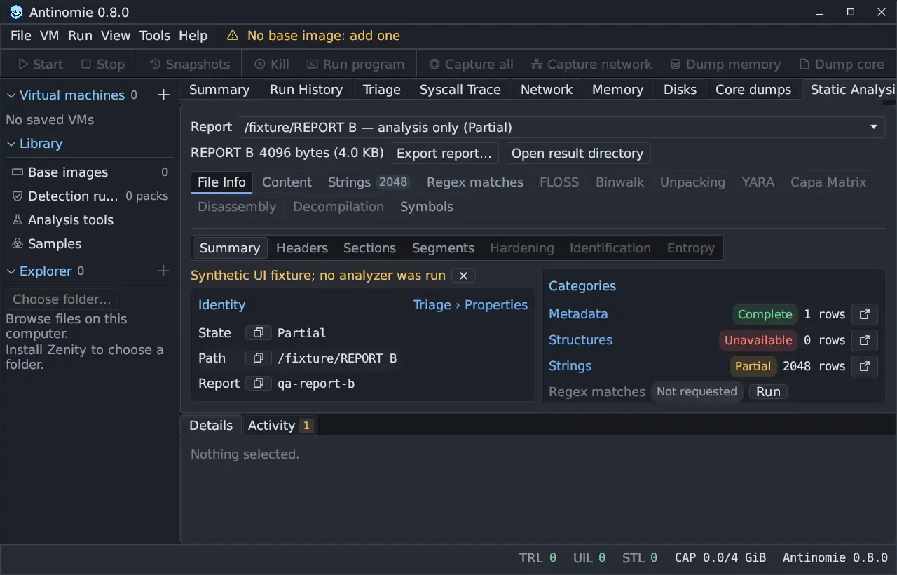The height and width of the screenshot is (575, 897).
Task: Open Base images in Library
Action: pyautogui.click(x=90, y=172)
